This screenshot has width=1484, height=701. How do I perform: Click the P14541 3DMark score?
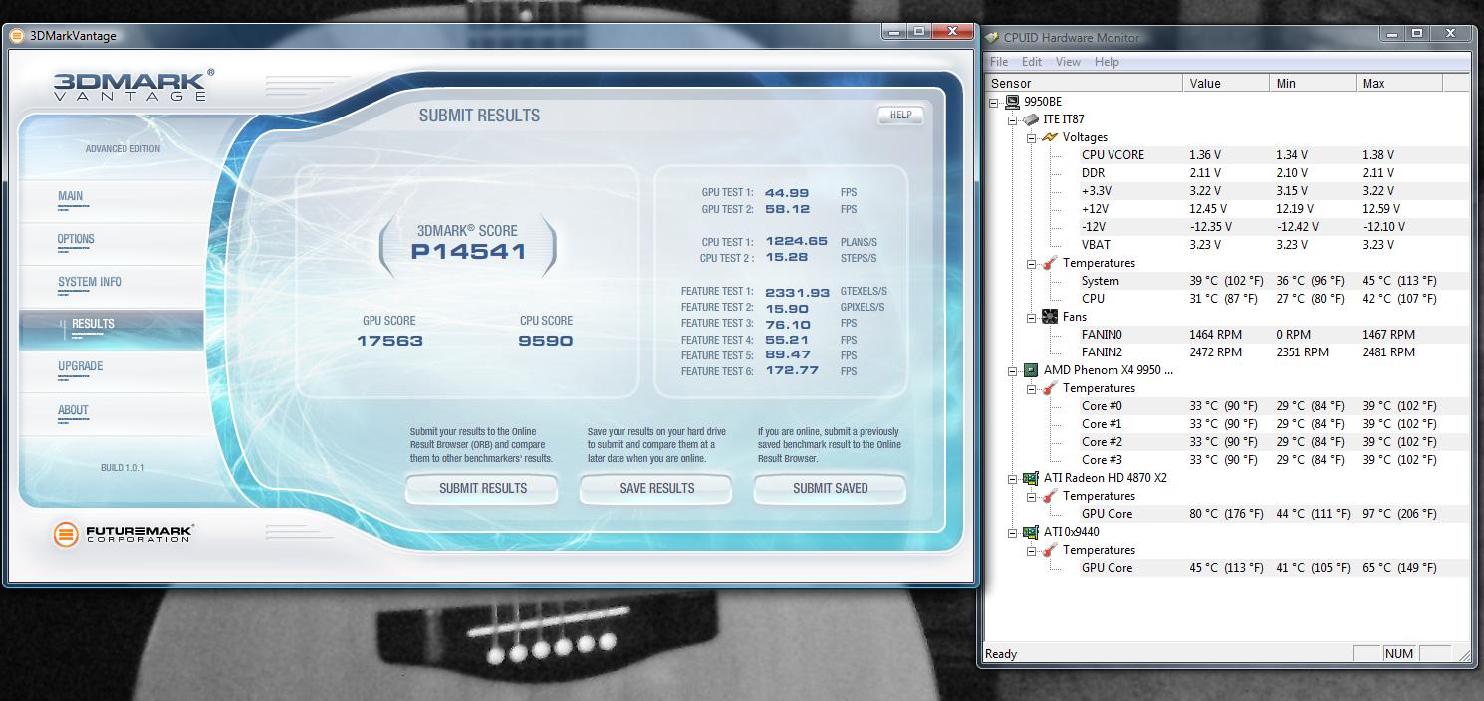point(468,252)
